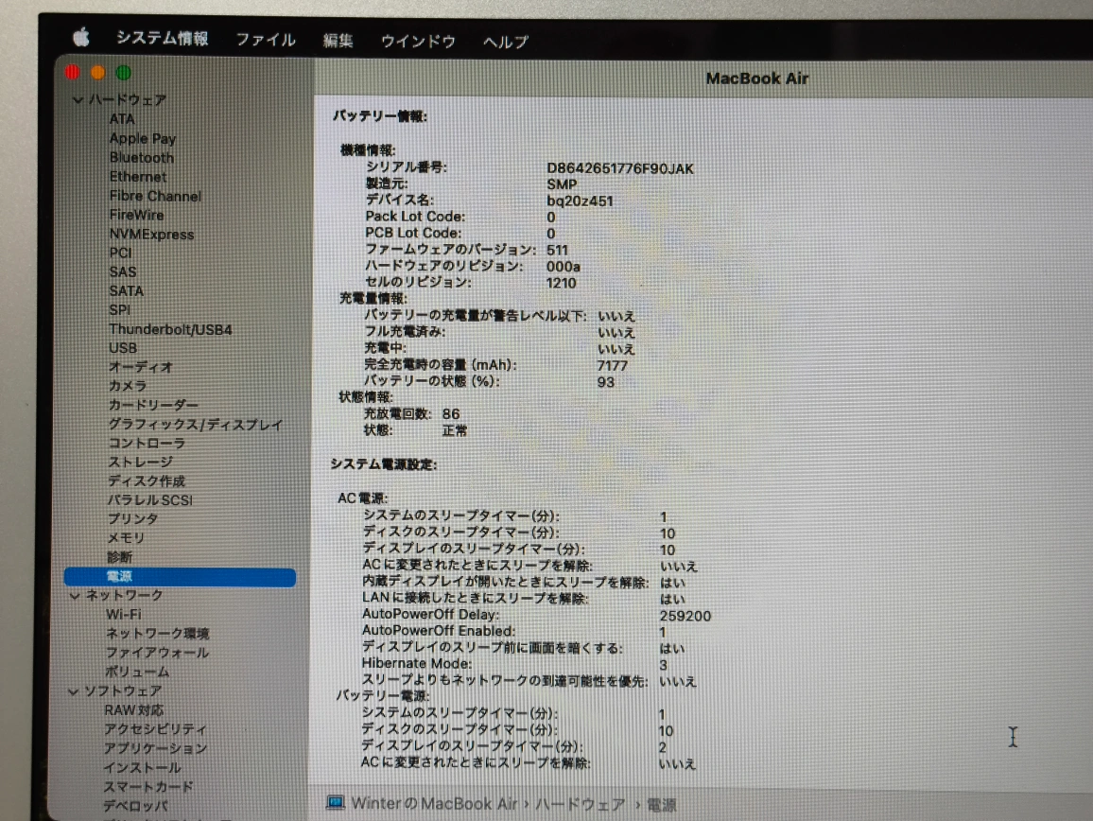The height and width of the screenshot is (821, 1093).
Task: Open the ファイル menu
Action: 265,40
